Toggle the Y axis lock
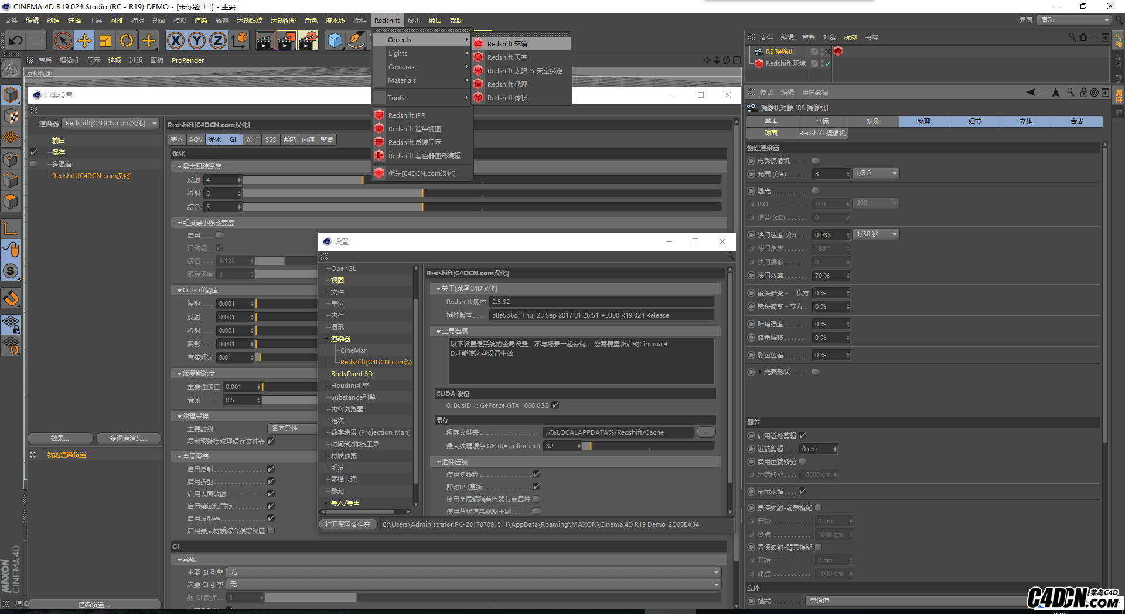 197,40
